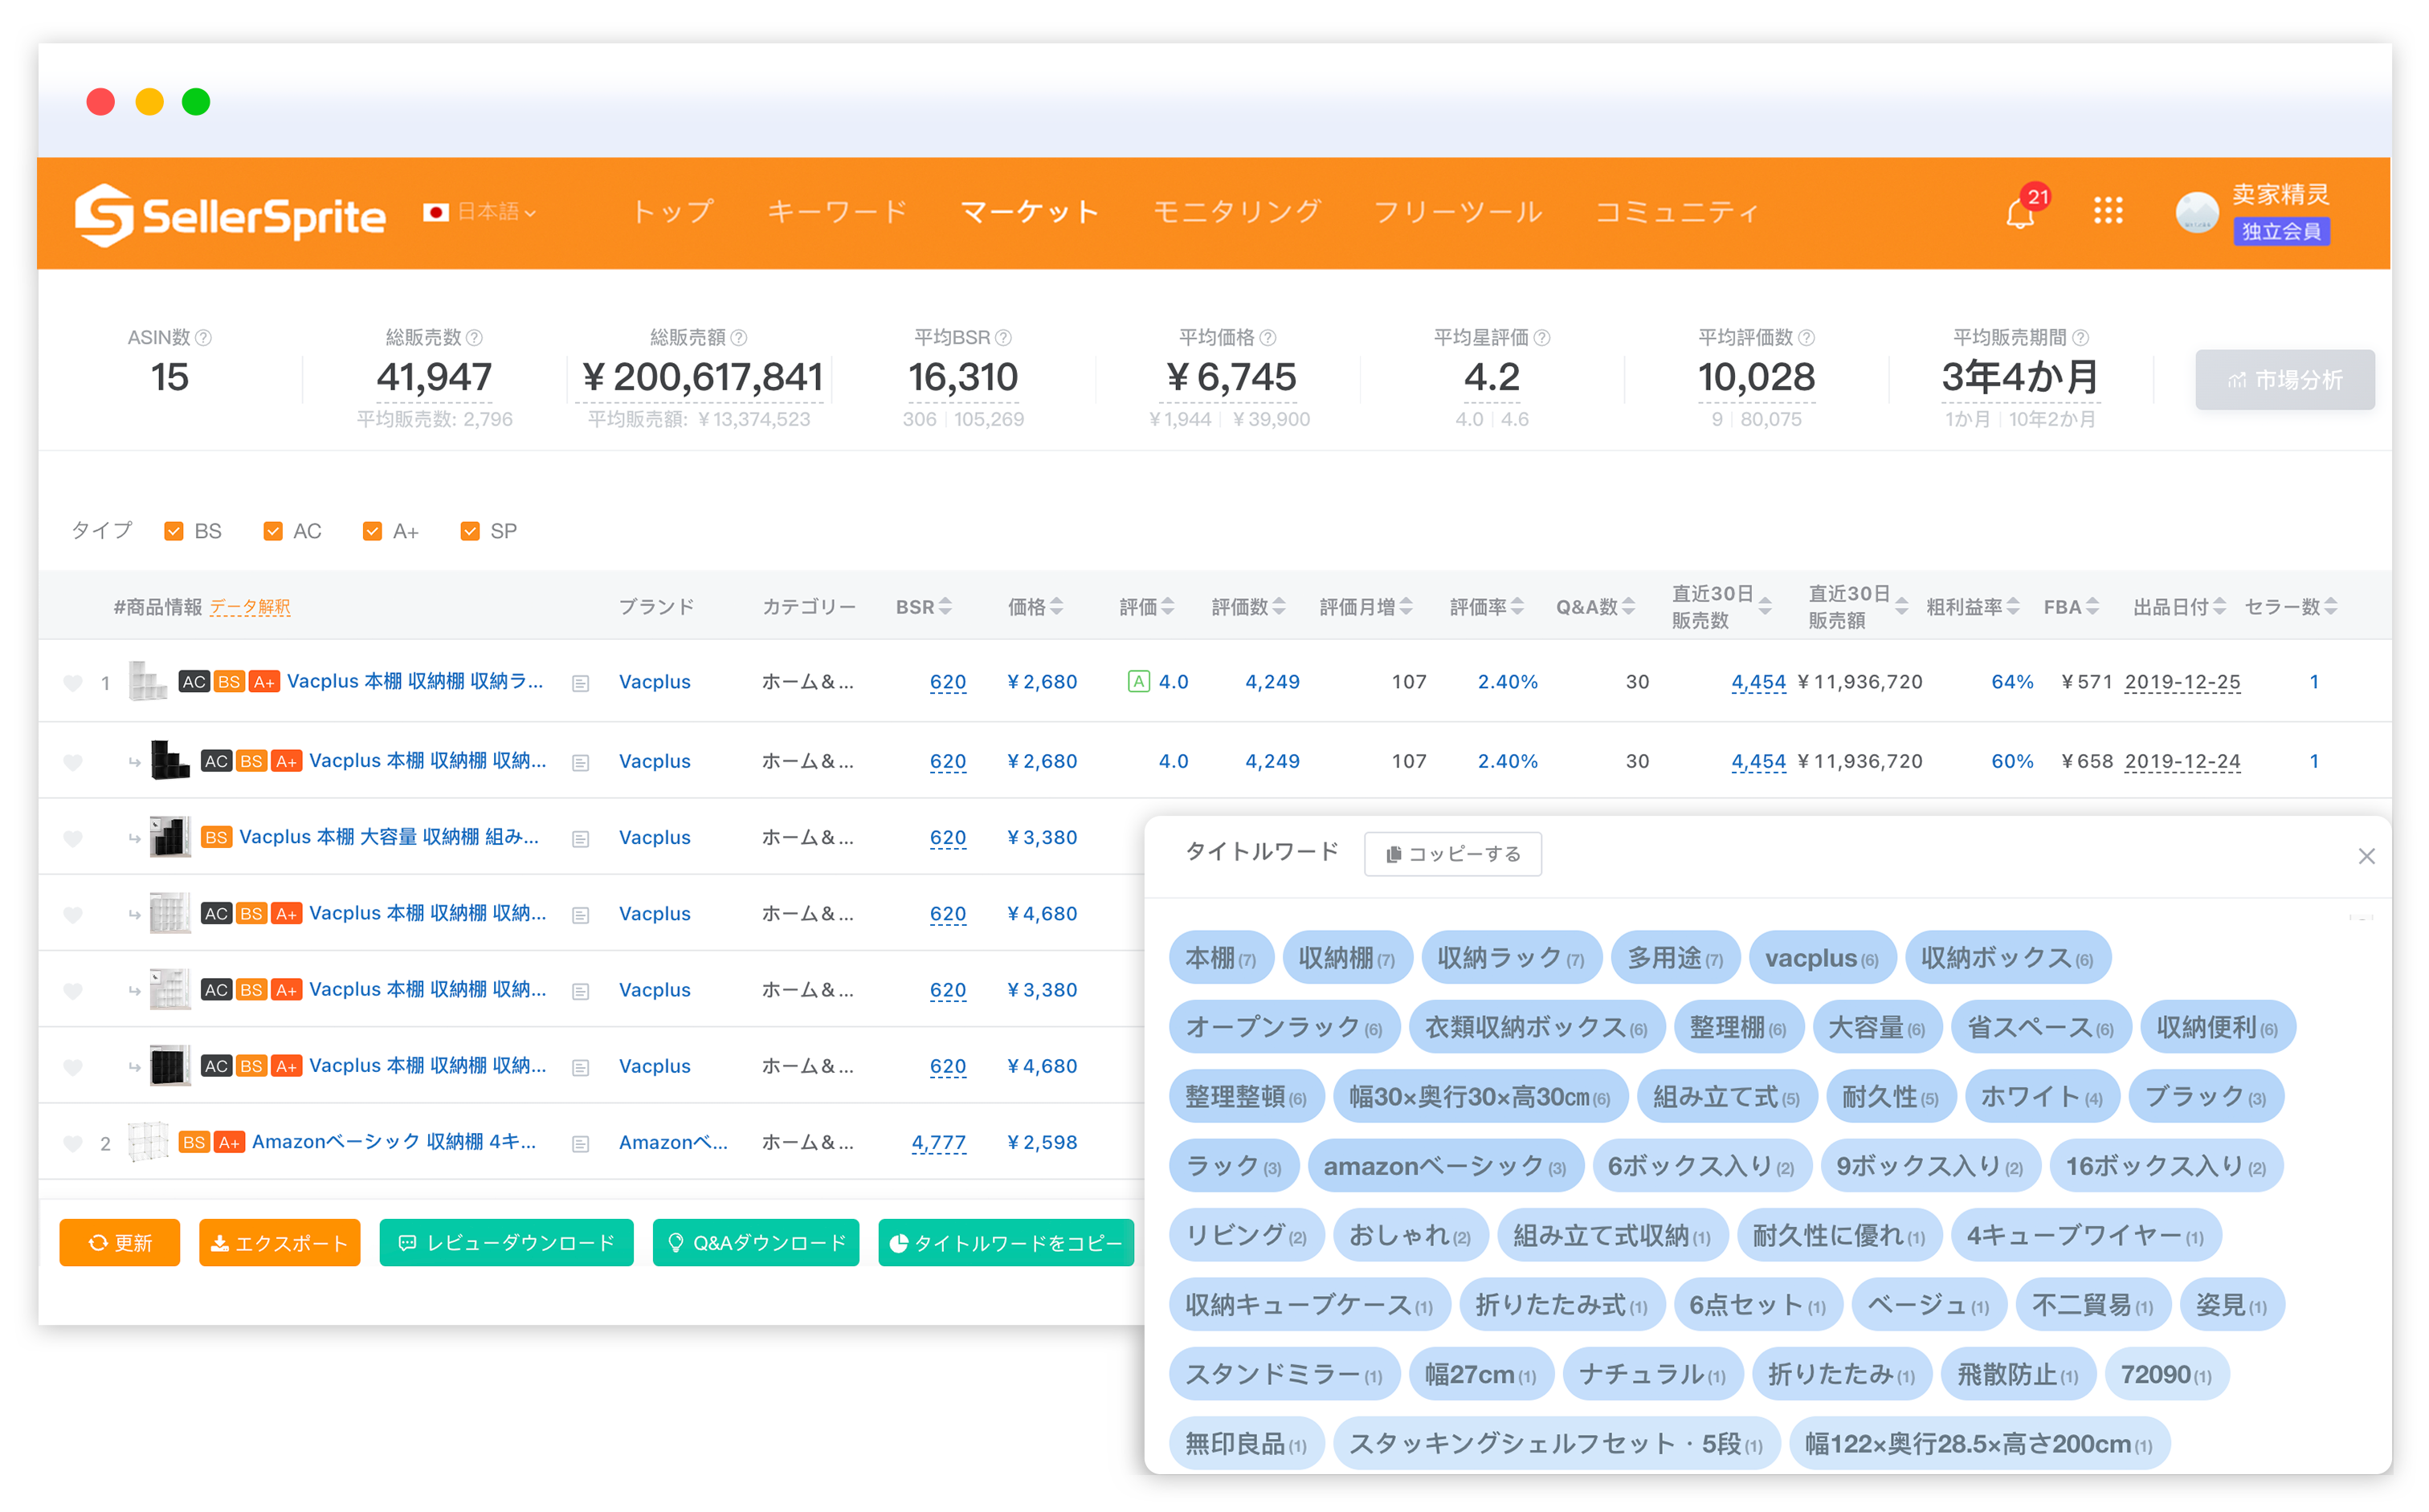Screen dimensions: 2429x1512
Task: Select the 収納ボックス title word tag
Action: click(2008, 958)
